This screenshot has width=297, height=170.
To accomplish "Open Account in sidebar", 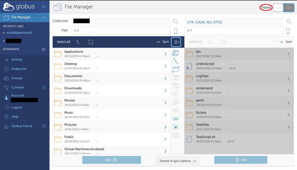I will [17, 95].
